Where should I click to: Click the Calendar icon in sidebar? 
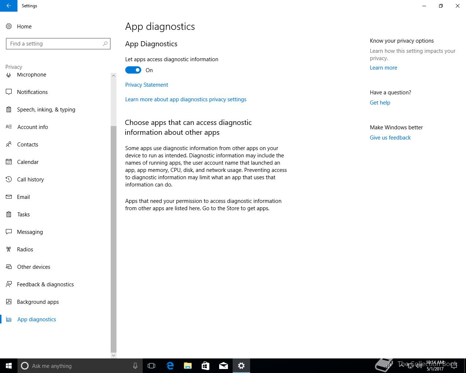(9, 162)
